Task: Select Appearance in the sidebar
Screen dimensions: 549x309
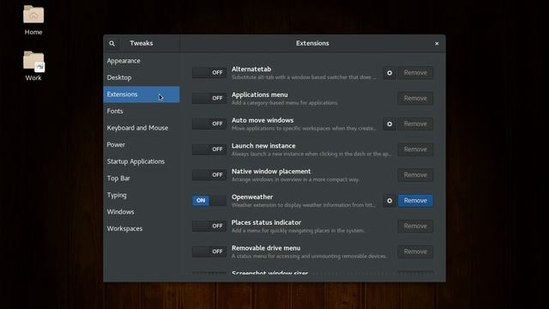Action: (142, 61)
